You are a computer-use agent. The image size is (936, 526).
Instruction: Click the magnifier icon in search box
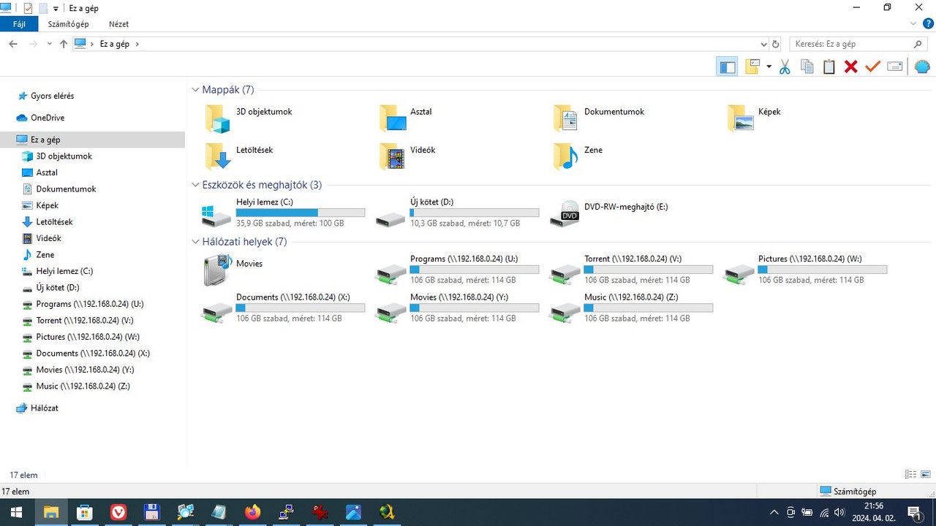pyautogui.click(x=918, y=44)
